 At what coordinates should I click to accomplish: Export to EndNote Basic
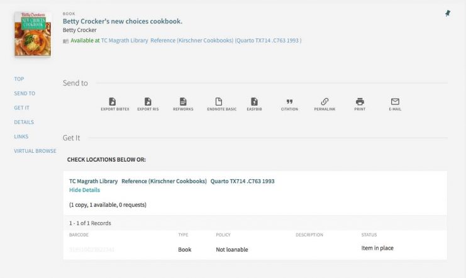tap(219, 103)
